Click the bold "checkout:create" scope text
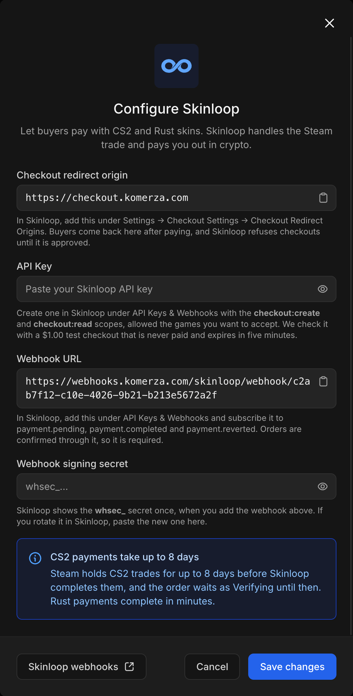This screenshot has width=353, height=696. [287, 313]
